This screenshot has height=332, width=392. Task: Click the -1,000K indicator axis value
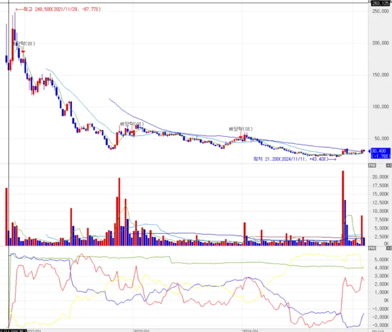(x=381, y=309)
